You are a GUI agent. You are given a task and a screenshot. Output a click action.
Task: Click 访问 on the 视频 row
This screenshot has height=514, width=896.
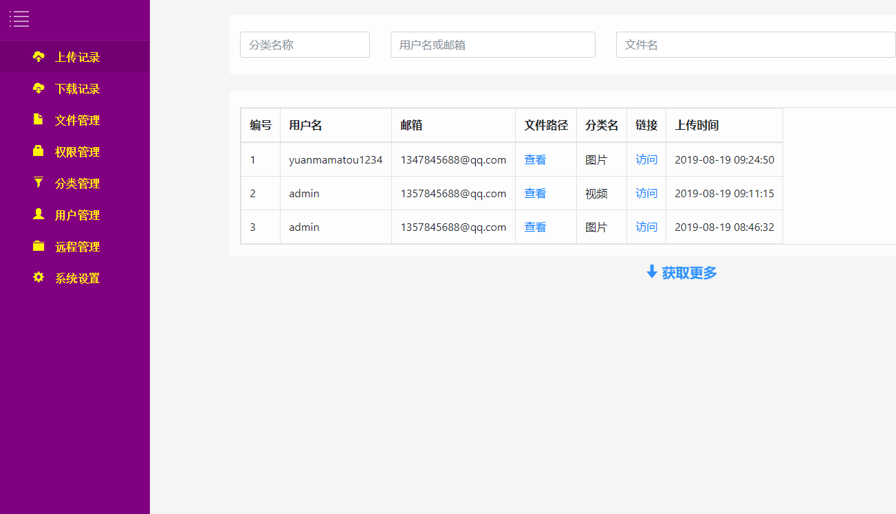tap(646, 193)
